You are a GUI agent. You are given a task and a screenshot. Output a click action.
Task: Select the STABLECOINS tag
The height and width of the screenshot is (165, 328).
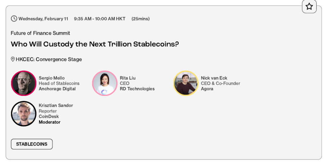32,144
